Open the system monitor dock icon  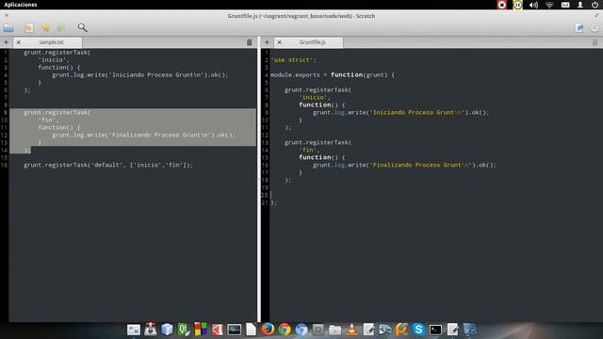click(x=234, y=330)
